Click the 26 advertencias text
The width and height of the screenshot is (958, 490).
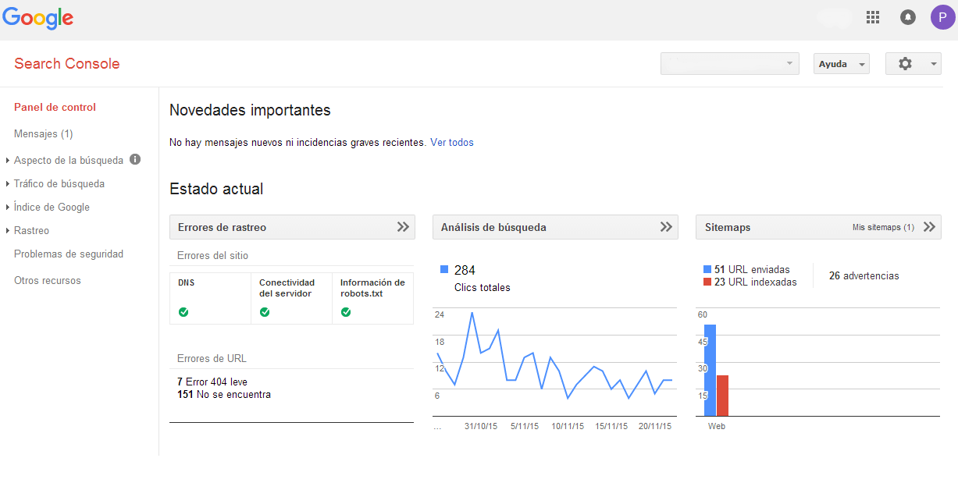pos(864,275)
